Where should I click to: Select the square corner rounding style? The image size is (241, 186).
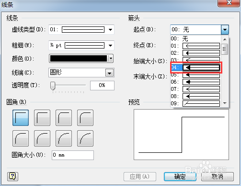(21, 118)
